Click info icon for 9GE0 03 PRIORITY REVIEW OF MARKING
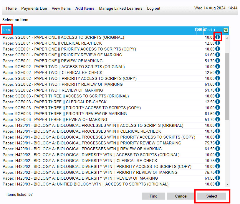 tap(217, 114)
